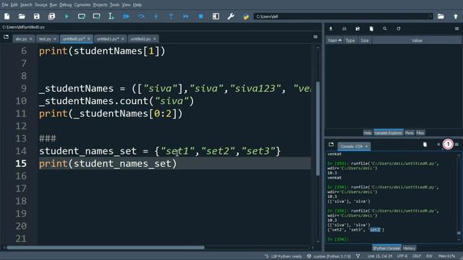
Task: Sort by the Name column header
Action: point(335,40)
